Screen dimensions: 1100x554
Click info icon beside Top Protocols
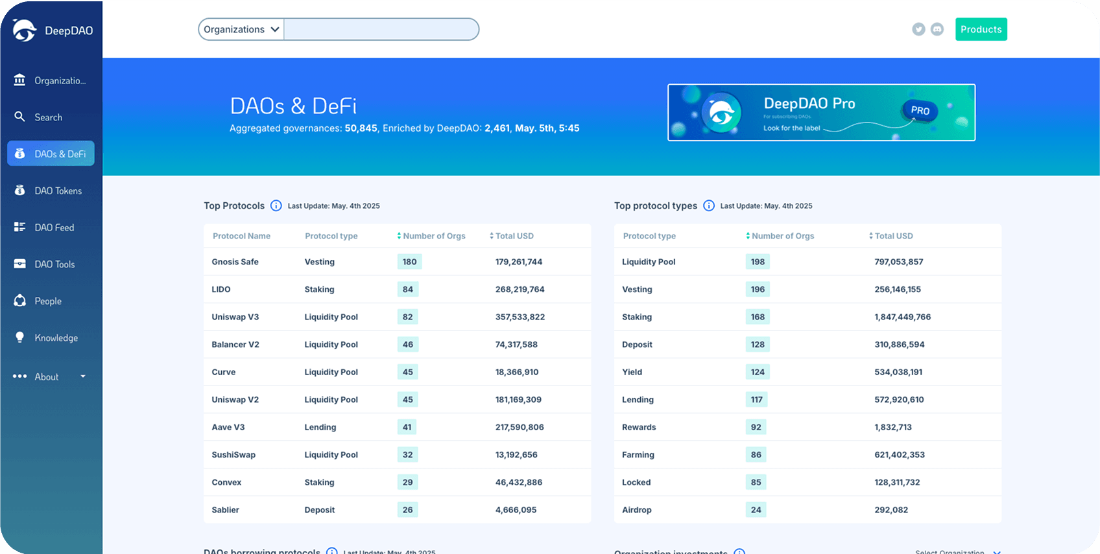[276, 205]
